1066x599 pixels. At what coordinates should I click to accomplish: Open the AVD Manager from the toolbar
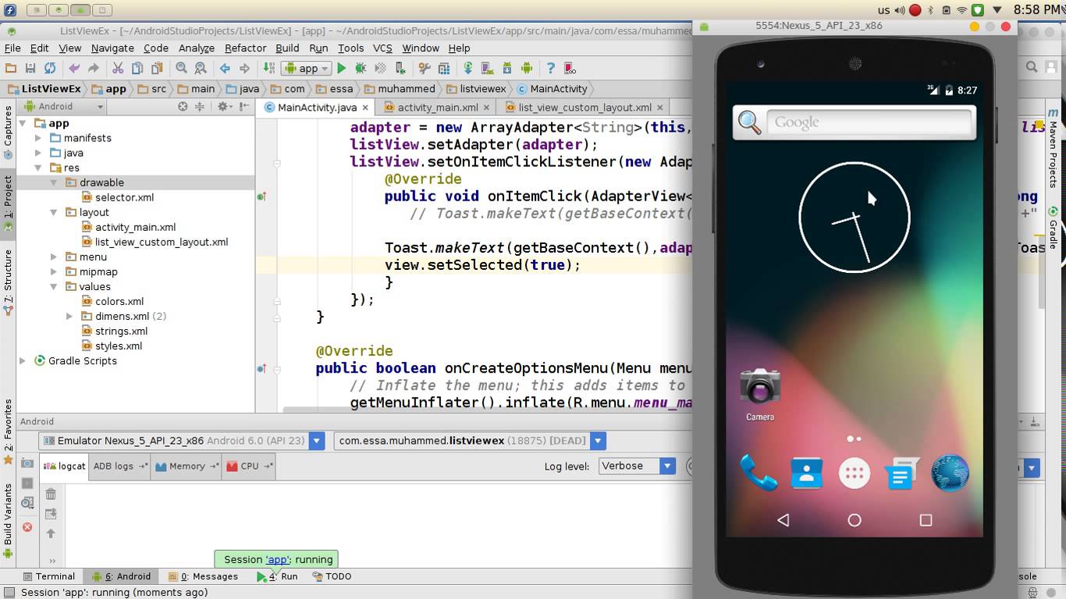tap(488, 68)
